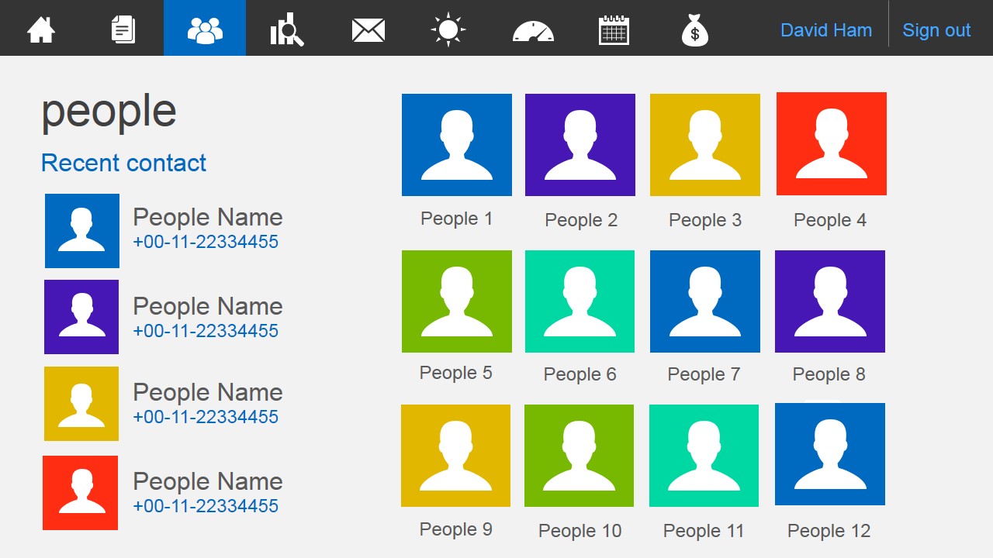Click the People 12 label text
Screen dimensions: 993x558
(829, 531)
